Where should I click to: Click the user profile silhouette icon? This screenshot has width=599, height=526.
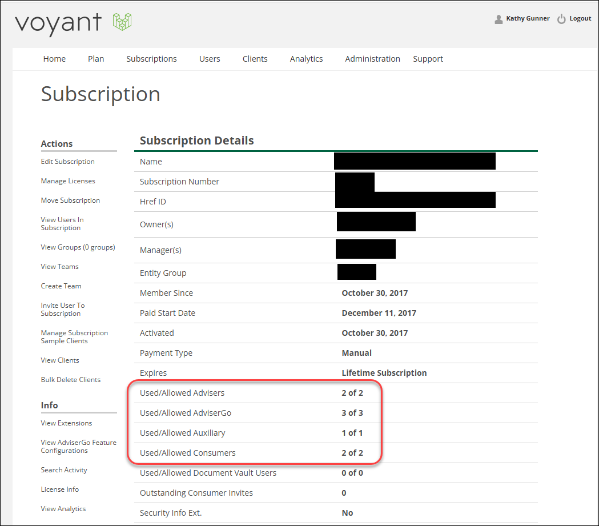499,19
